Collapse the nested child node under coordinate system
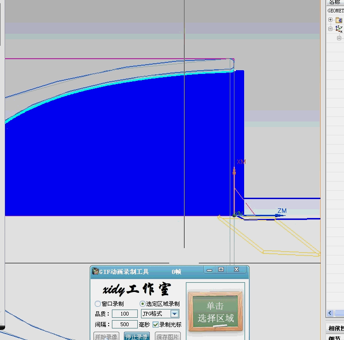Viewport: 344px width, 340px height. tap(339, 38)
